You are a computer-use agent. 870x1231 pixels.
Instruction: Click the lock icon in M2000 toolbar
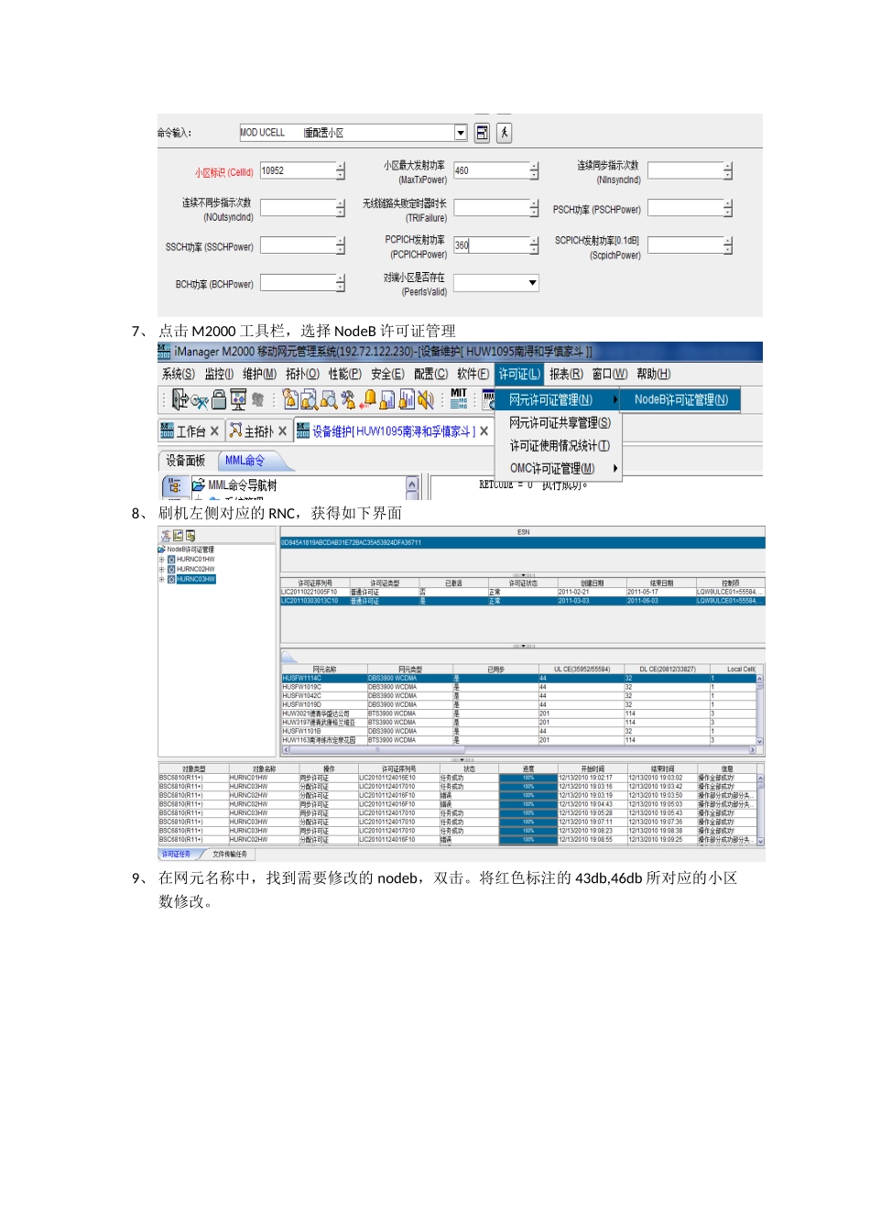coord(219,399)
